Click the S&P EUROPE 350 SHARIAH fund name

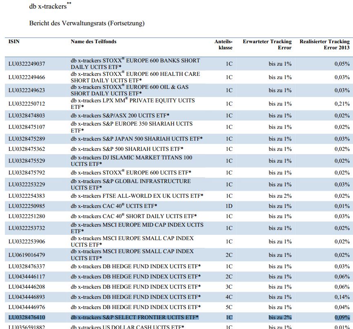(132, 127)
